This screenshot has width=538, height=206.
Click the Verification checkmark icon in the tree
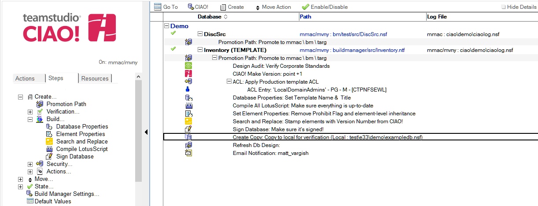tap(40, 112)
